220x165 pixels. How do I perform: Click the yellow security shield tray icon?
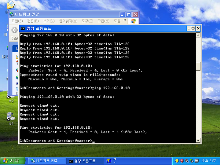177,161
